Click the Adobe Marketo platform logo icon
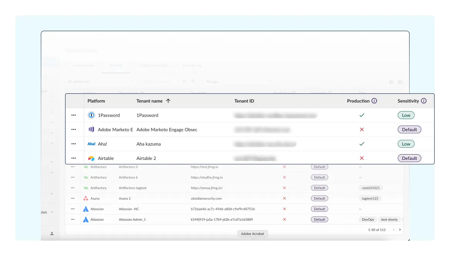 [x=91, y=130]
